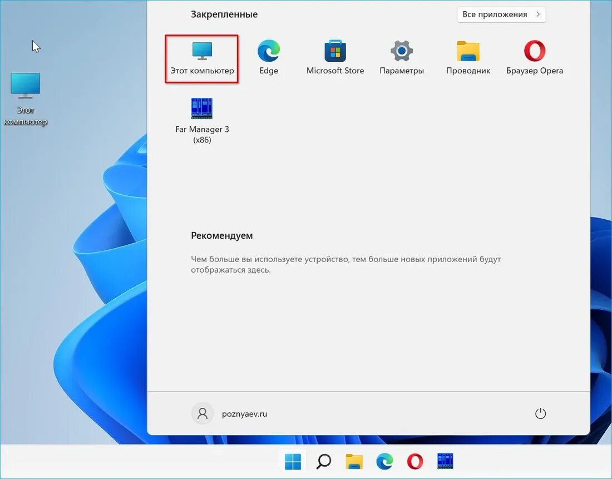Open "Все приложения" list
The width and height of the screenshot is (612, 479).
501,14
